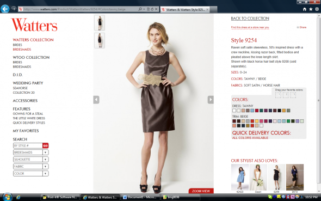Click the search magnifier in address bar
The width and height of the screenshot is (321, 201).
[140, 9]
